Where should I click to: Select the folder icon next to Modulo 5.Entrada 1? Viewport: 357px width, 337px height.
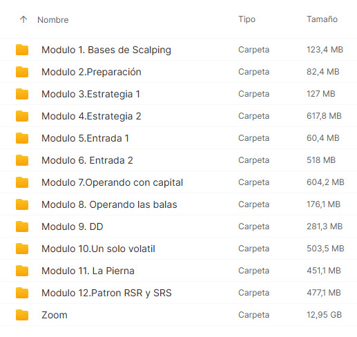pos(22,138)
